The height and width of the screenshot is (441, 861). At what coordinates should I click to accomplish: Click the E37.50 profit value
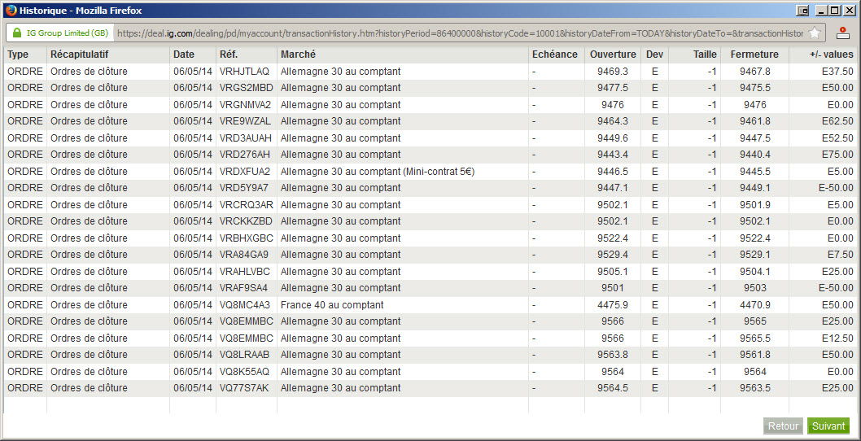837,72
